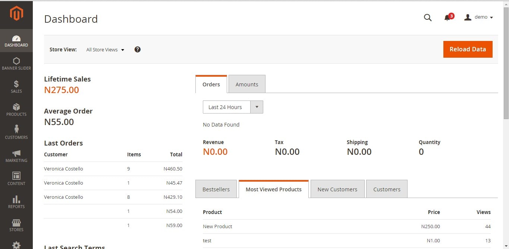The width and height of the screenshot is (509, 249).
Task: Click the N250.00 price cell
Action: pyautogui.click(x=430, y=226)
